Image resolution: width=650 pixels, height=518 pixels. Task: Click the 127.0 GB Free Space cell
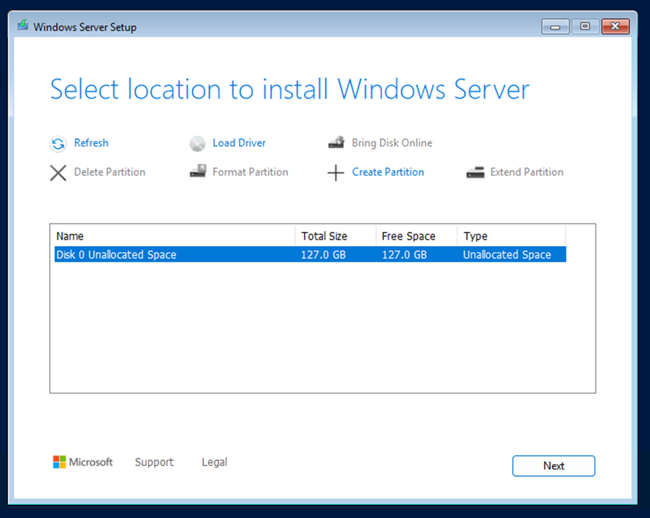tap(405, 255)
